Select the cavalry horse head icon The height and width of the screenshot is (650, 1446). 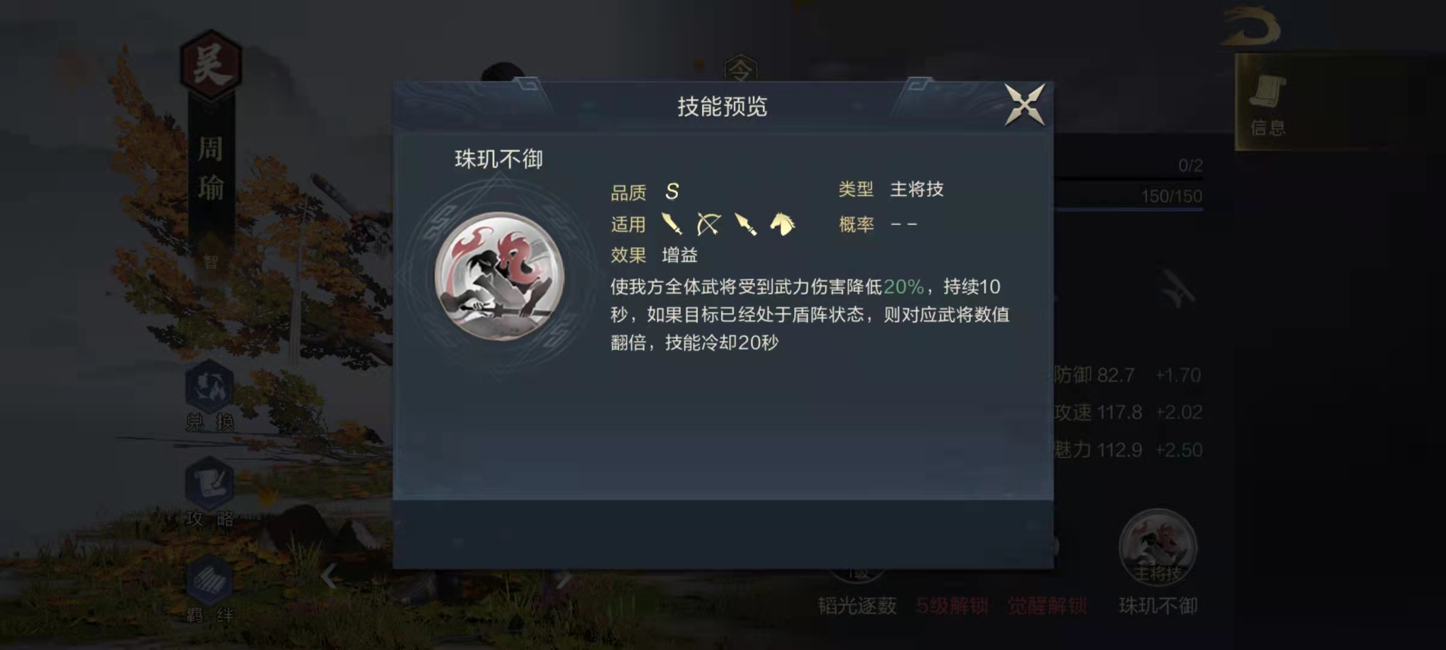pyautogui.click(x=783, y=224)
